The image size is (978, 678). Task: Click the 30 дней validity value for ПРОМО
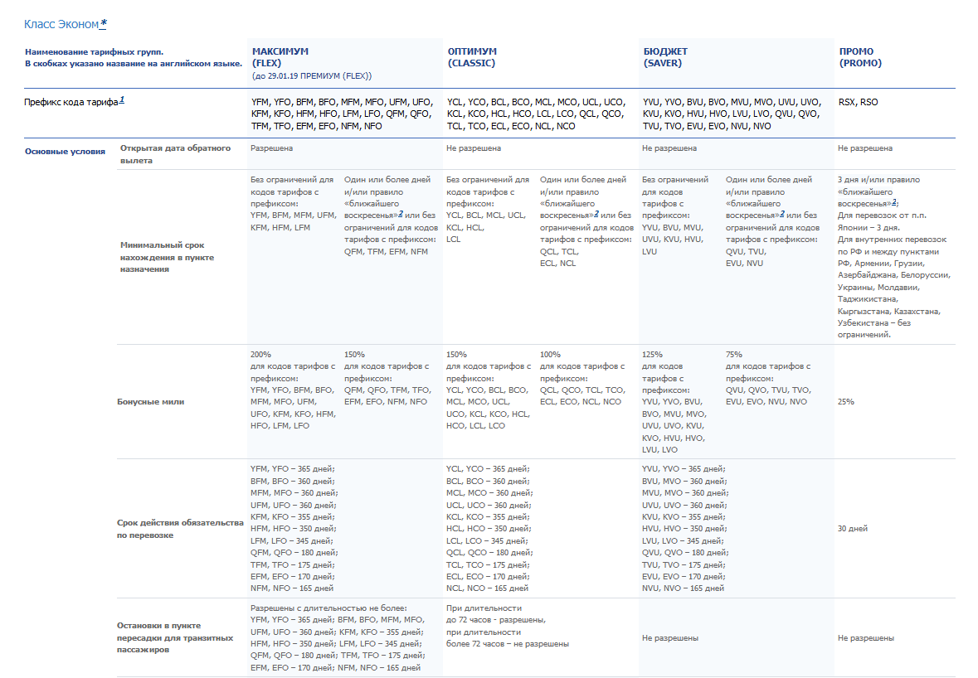(x=852, y=529)
